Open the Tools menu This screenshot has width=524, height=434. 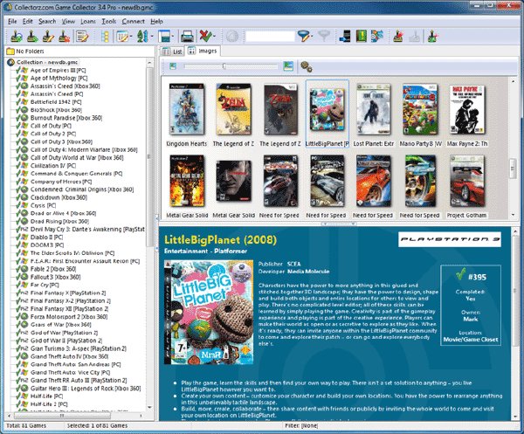[x=109, y=21]
